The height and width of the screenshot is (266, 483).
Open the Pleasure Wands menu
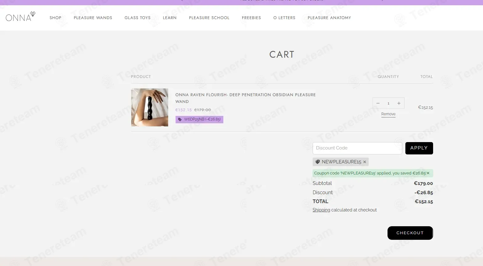(93, 18)
